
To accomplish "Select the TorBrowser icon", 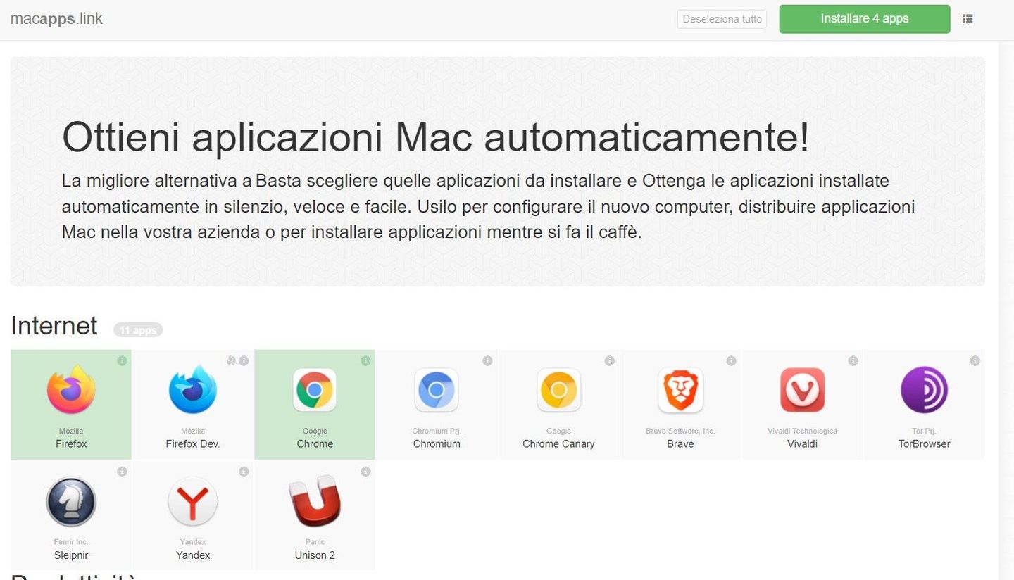I will click(x=924, y=389).
